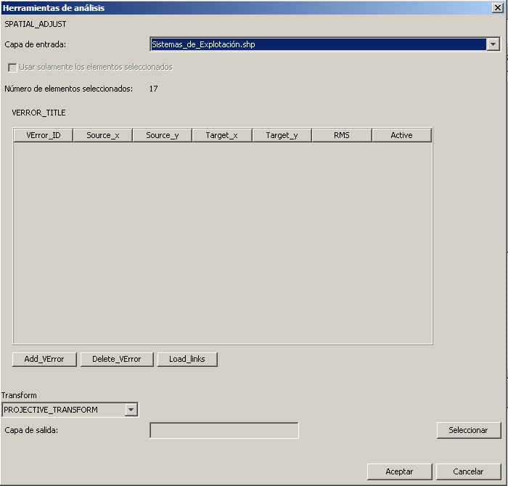Click the Source_x column header
Image resolution: width=508 pixels, height=486 pixels.
[103, 135]
